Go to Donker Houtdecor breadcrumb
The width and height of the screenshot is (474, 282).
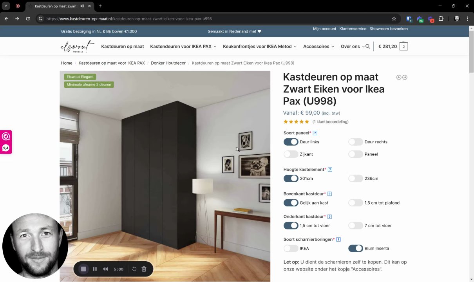click(x=168, y=63)
